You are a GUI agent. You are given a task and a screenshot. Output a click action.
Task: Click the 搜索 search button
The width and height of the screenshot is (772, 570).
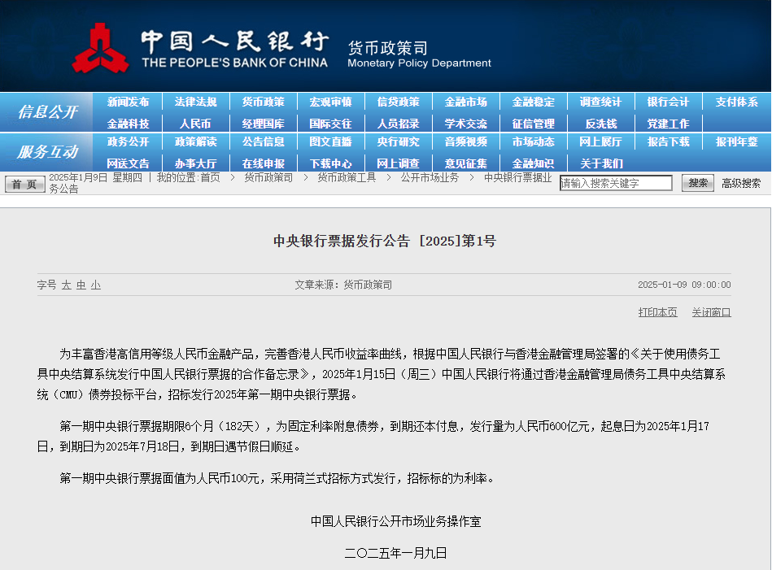point(697,182)
